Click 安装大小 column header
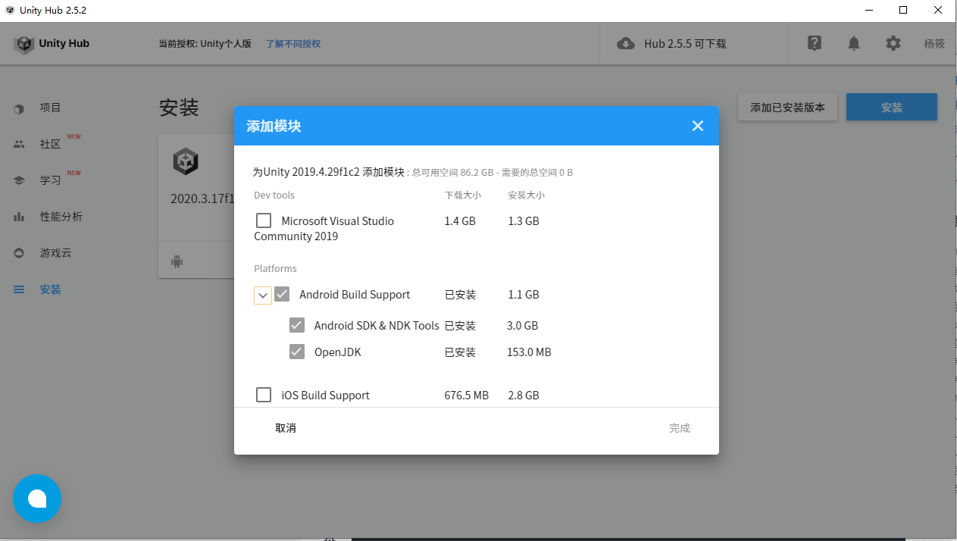The image size is (957, 541). pyautogui.click(x=526, y=195)
